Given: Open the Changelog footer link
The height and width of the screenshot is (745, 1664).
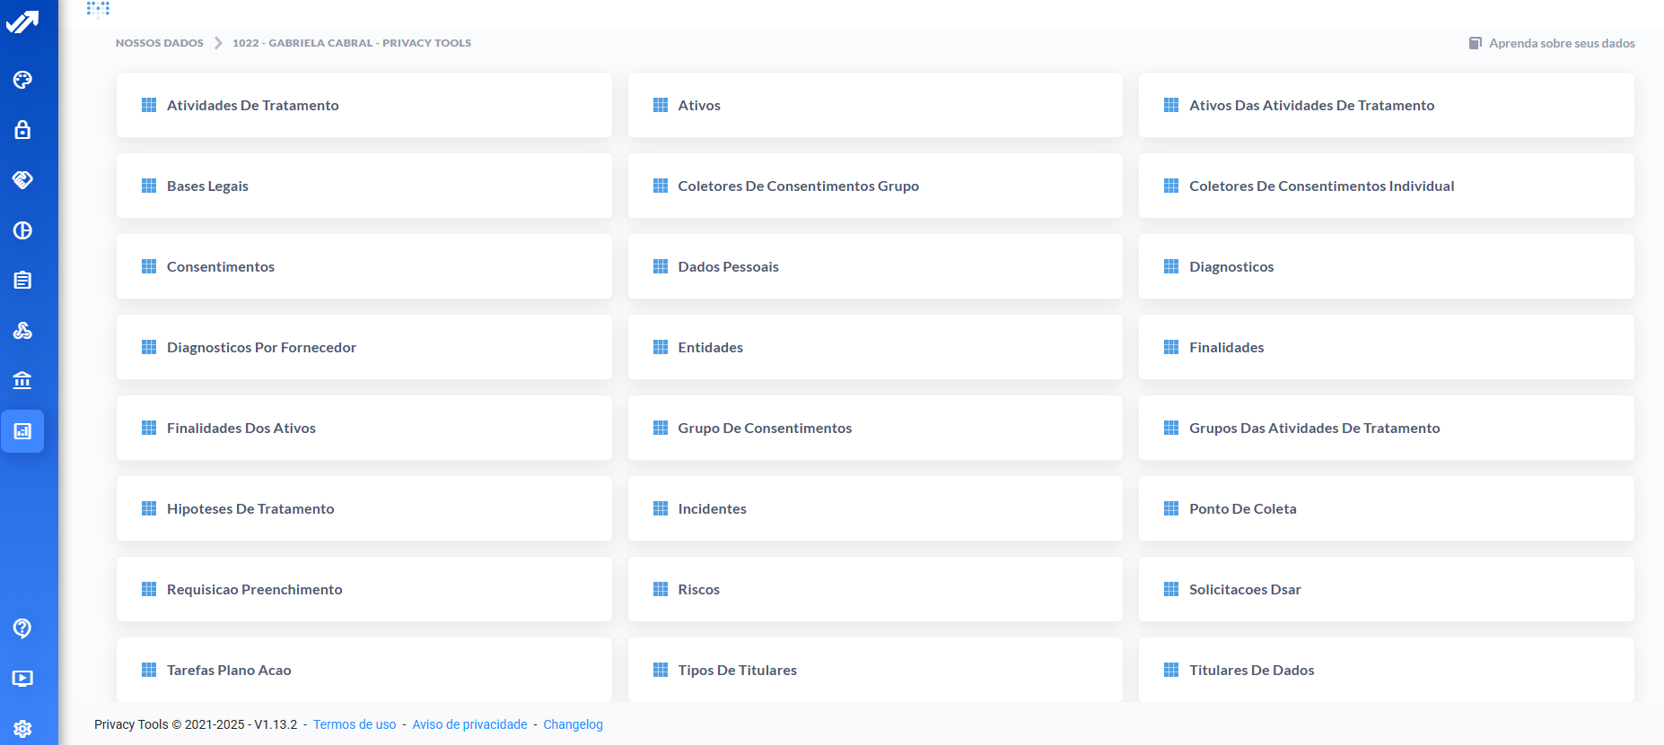Looking at the screenshot, I should [573, 724].
